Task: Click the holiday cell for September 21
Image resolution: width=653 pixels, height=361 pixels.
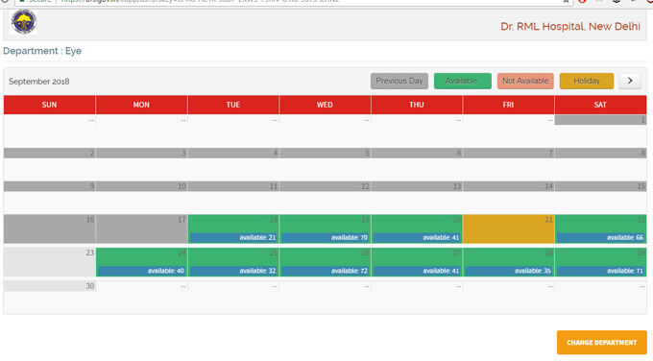Action: (x=509, y=229)
